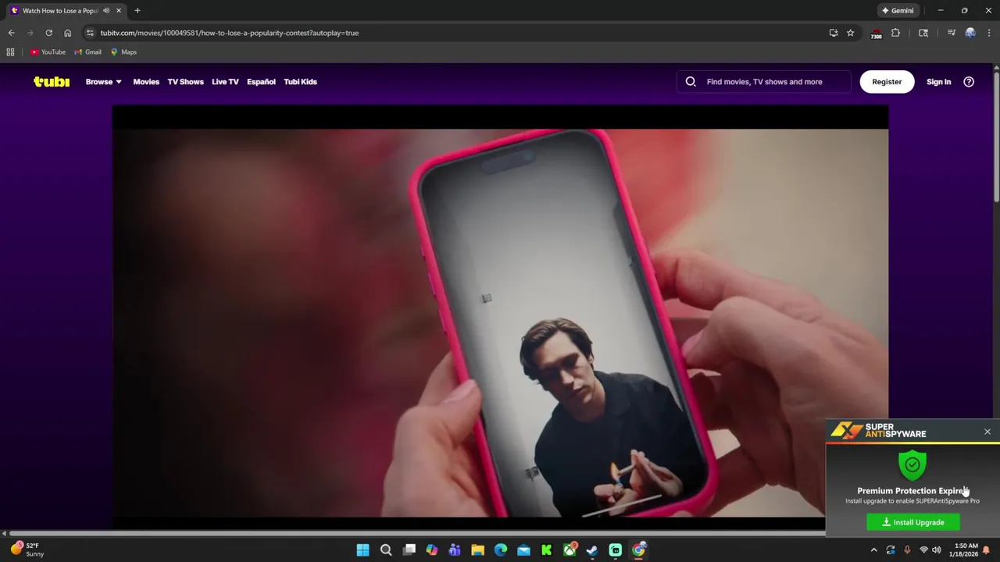
Task: Click the install app icon in address bar
Action: (x=834, y=33)
